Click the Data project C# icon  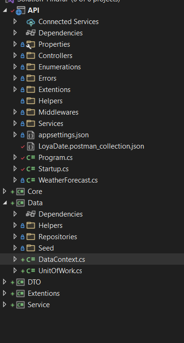(21, 203)
